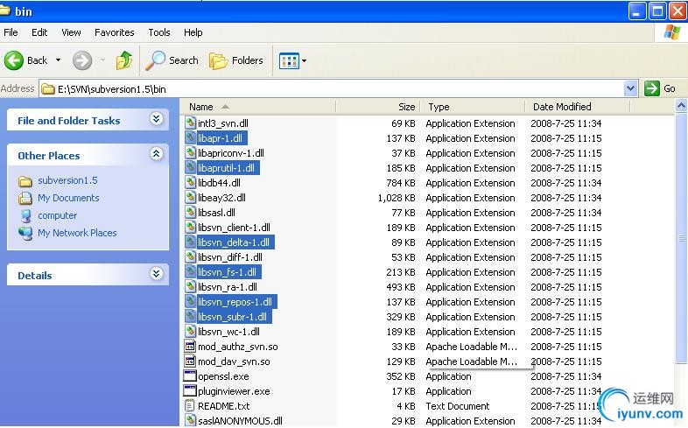The width and height of the screenshot is (688, 428).
Task: Maximize the bin window
Action: (657, 11)
